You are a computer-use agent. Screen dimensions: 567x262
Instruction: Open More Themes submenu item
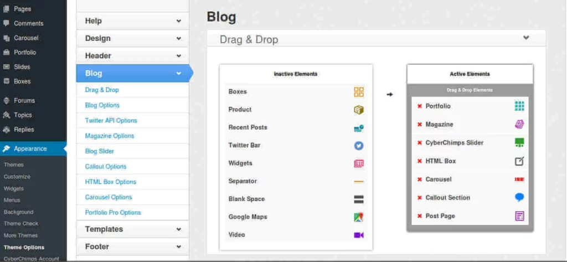tap(20, 235)
